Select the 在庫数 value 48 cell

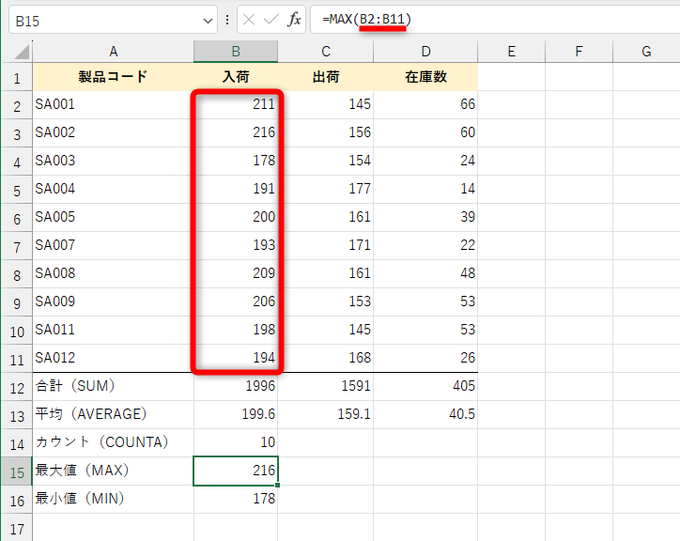[425, 273]
